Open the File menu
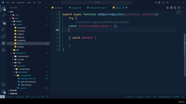Image resolution: width=186 pixels, height=104 pixels. click(x=8, y=3)
